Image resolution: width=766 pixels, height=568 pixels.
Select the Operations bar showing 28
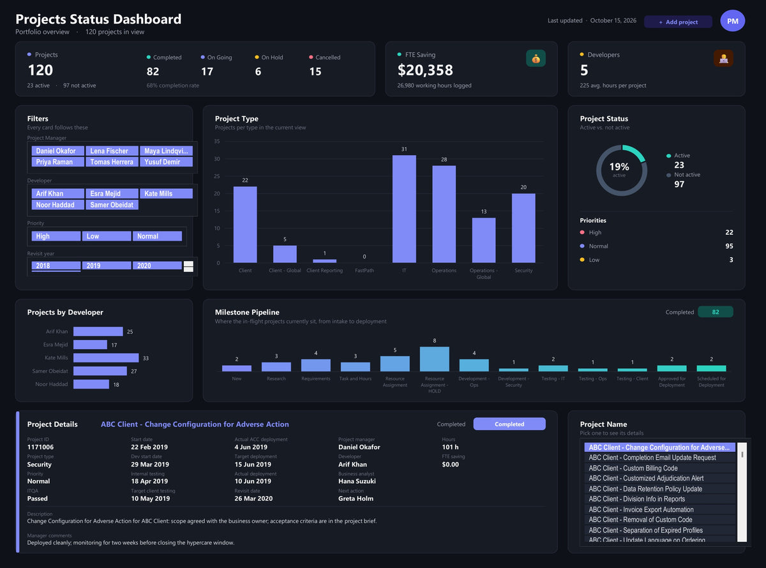coord(444,214)
